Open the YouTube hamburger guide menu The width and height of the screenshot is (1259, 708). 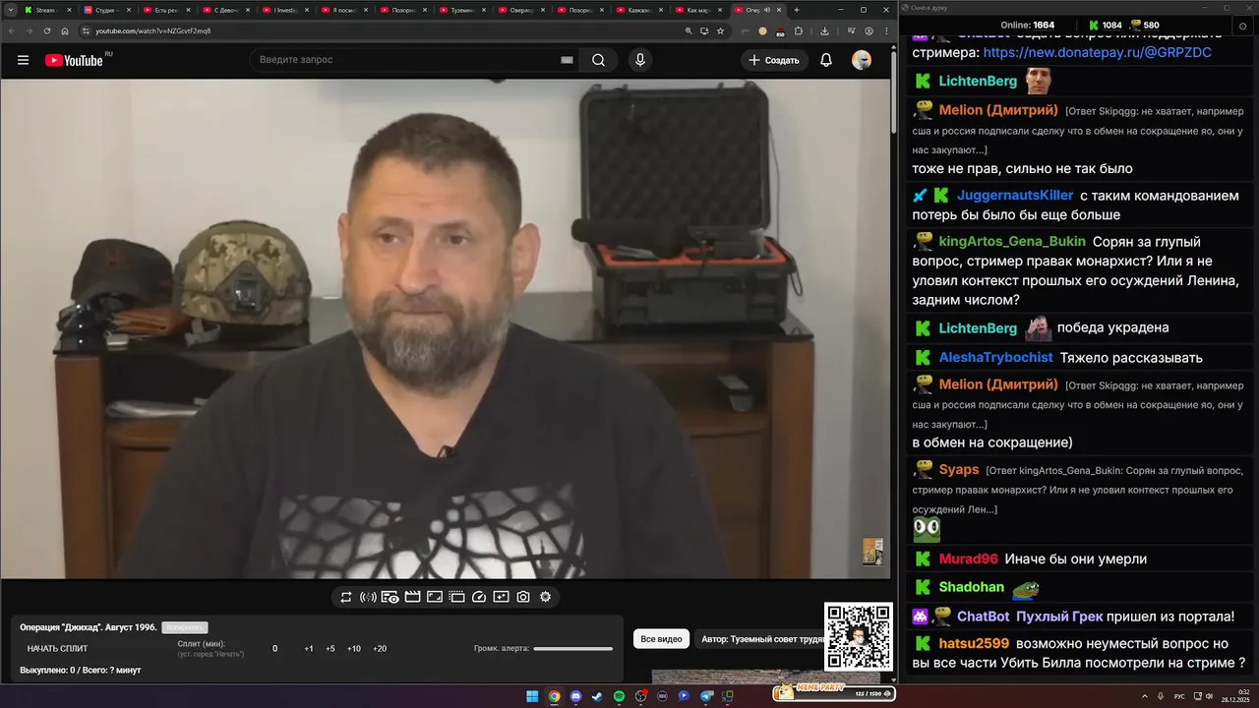pyautogui.click(x=23, y=60)
